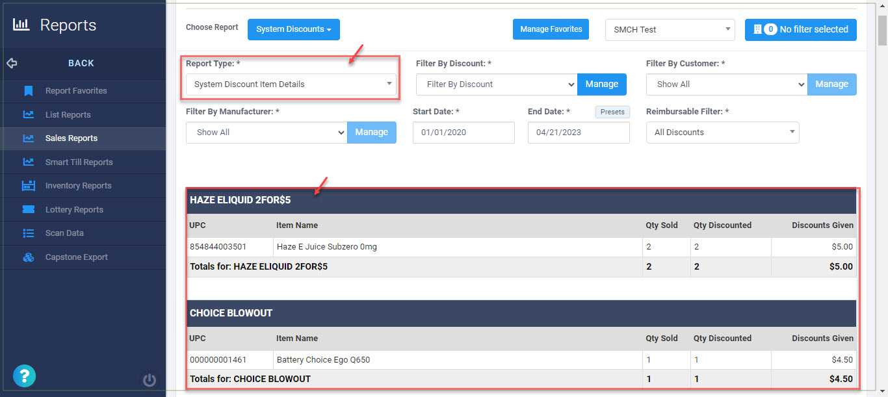Click the Start Date field
The image size is (888, 397).
tap(464, 132)
